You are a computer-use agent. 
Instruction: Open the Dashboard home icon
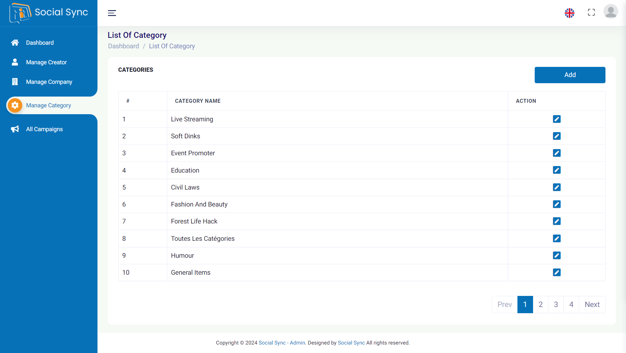click(x=15, y=43)
